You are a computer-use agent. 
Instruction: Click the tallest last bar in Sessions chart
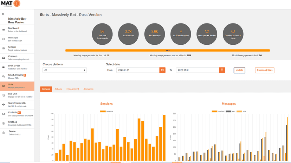coord(164,138)
